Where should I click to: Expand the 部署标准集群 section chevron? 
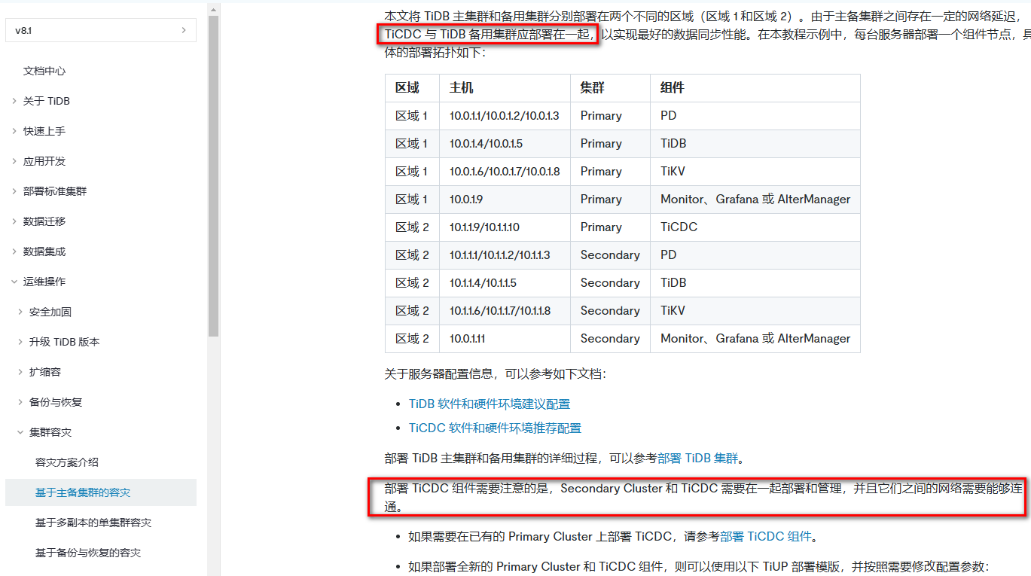(x=14, y=191)
